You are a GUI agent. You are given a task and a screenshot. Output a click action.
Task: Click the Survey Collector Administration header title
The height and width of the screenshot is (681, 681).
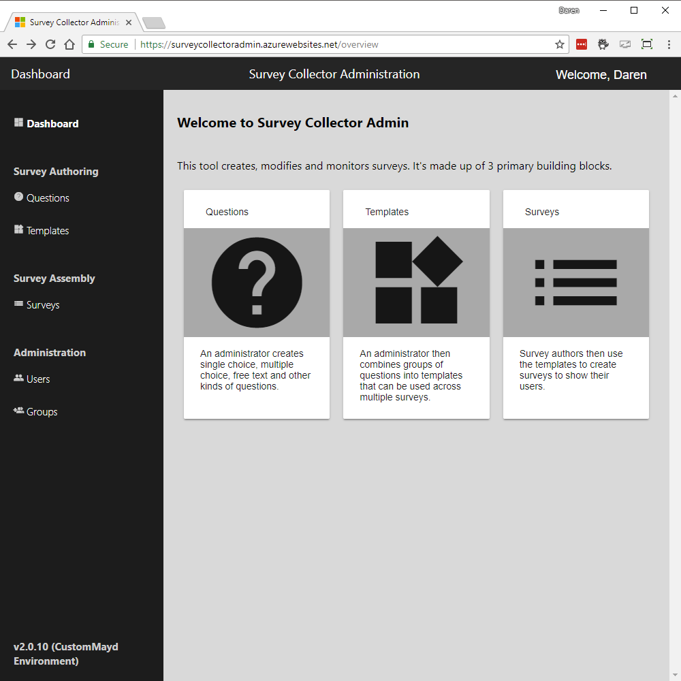pyautogui.click(x=334, y=74)
